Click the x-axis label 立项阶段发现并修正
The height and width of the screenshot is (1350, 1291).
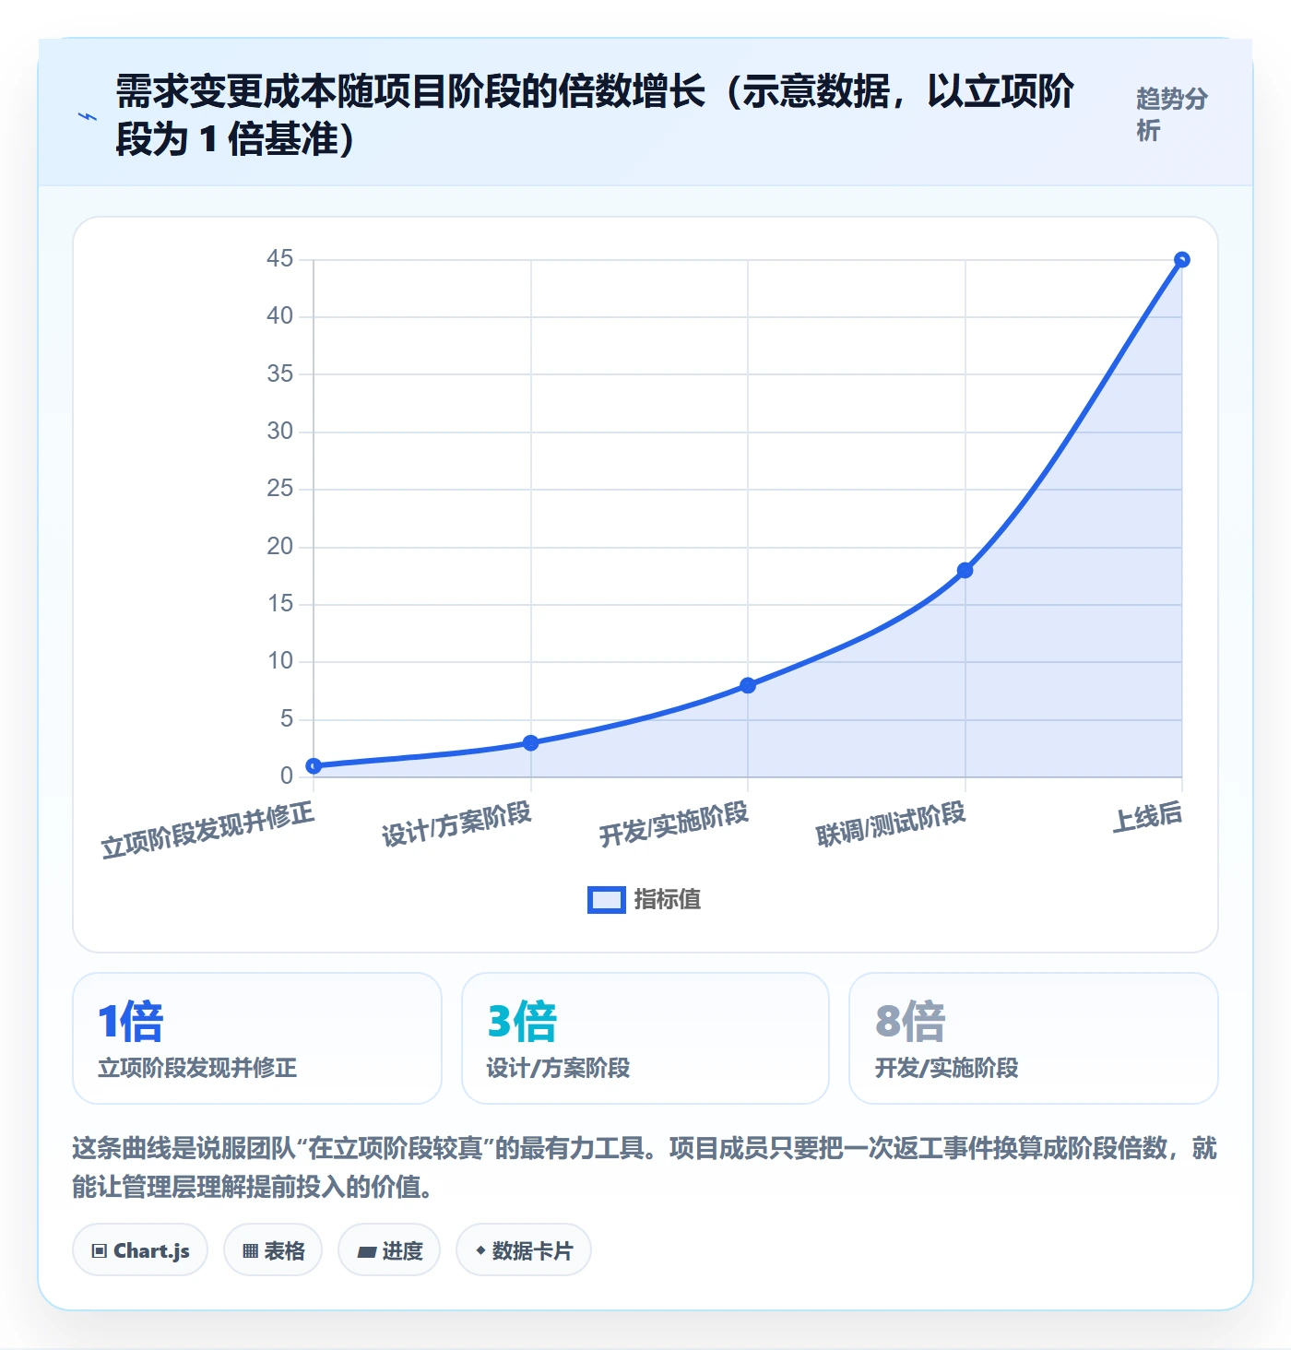(x=207, y=830)
